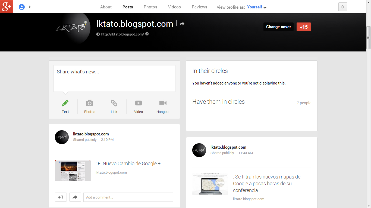Open El Nuevo Cambio de Google + thumbnail
This screenshot has width=371, height=208.
tap(73, 170)
